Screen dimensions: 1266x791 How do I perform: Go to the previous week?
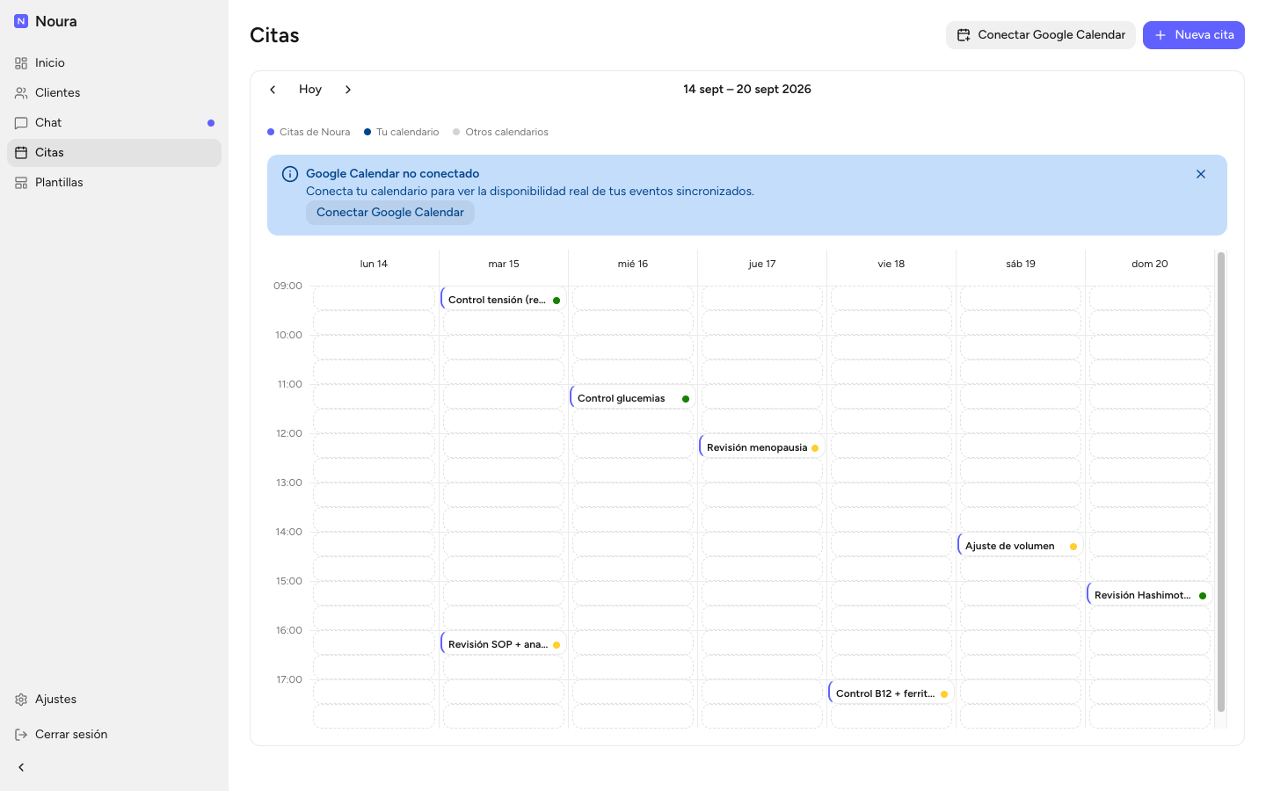[273, 90]
